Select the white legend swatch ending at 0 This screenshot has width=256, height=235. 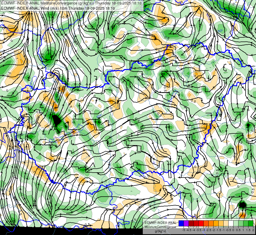[231, 223]
